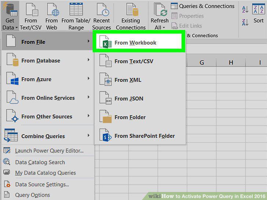Open the Get Data dropdown arrow

pos(17,27)
